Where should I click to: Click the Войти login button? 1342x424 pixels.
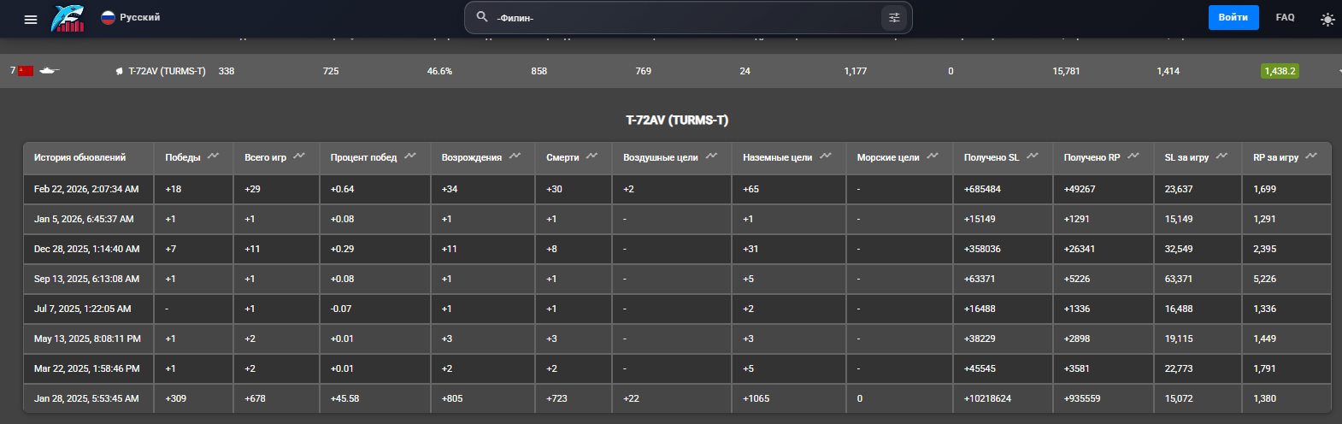pyautogui.click(x=1233, y=17)
